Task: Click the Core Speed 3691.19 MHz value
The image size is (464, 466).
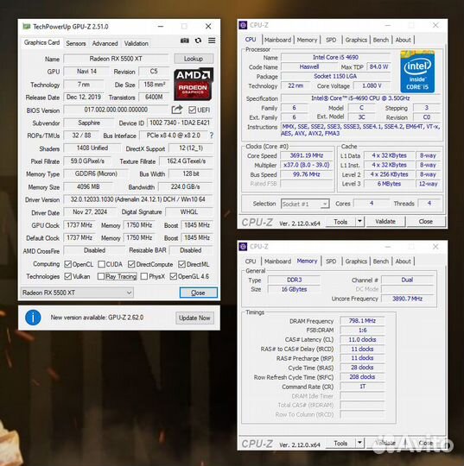Action: click(x=307, y=155)
